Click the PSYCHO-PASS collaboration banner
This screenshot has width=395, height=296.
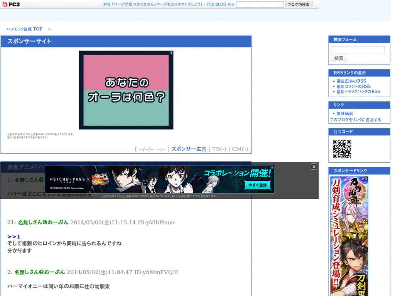pos(159,179)
